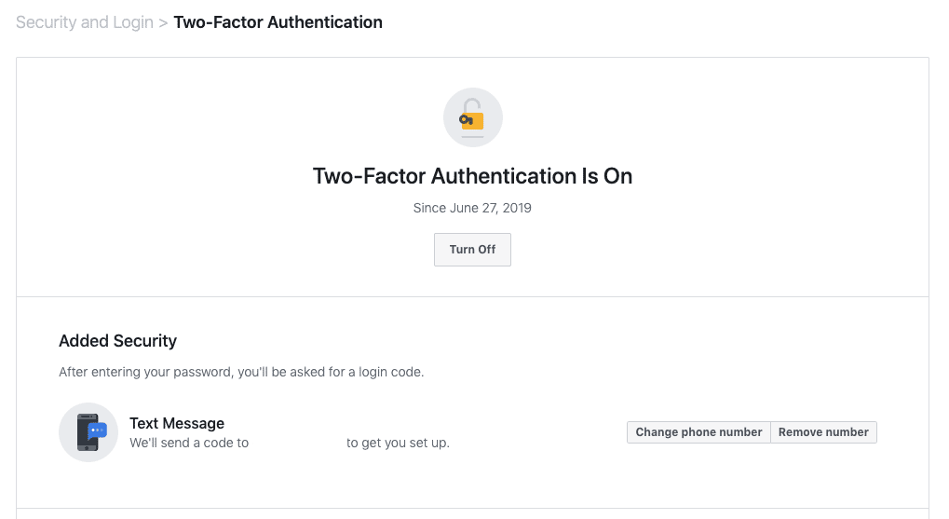The image size is (949, 519).
Task: Click 'We'll send a code to' text
Action: click(x=189, y=443)
